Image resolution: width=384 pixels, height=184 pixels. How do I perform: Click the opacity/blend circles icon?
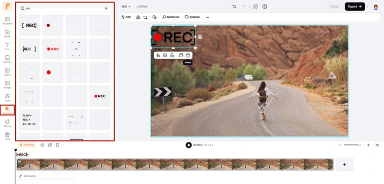click(154, 17)
